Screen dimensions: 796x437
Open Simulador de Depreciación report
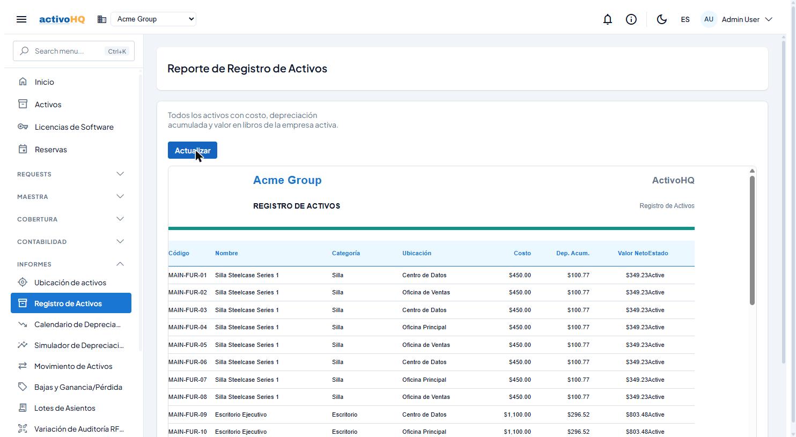(x=71, y=345)
